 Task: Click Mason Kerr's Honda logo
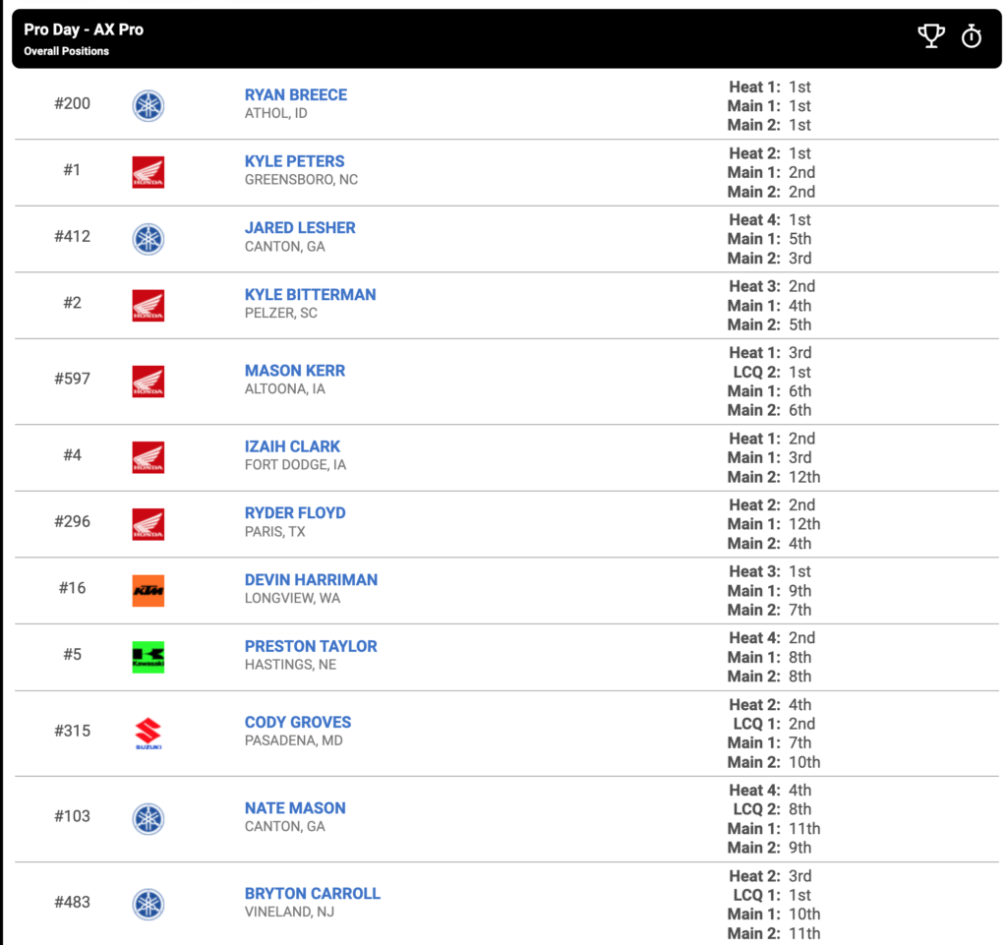(148, 382)
